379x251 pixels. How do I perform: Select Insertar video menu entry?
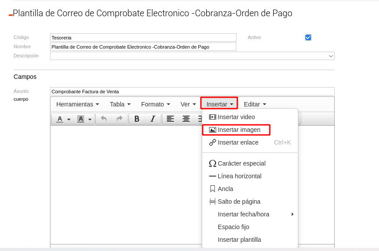[x=250, y=117]
